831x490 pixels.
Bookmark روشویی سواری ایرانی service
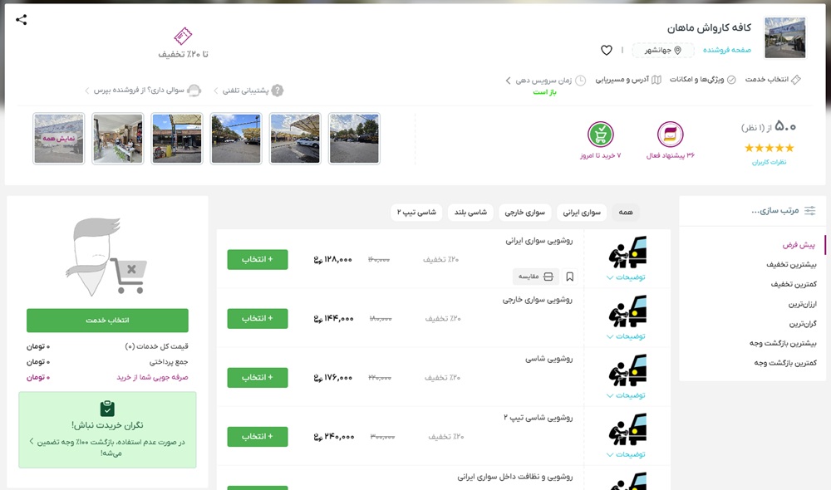pyautogui.click(x=570, y=277)
